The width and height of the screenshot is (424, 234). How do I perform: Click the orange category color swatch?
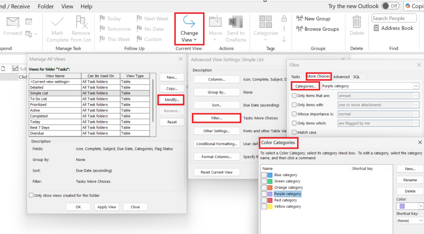tap(270, 188)
